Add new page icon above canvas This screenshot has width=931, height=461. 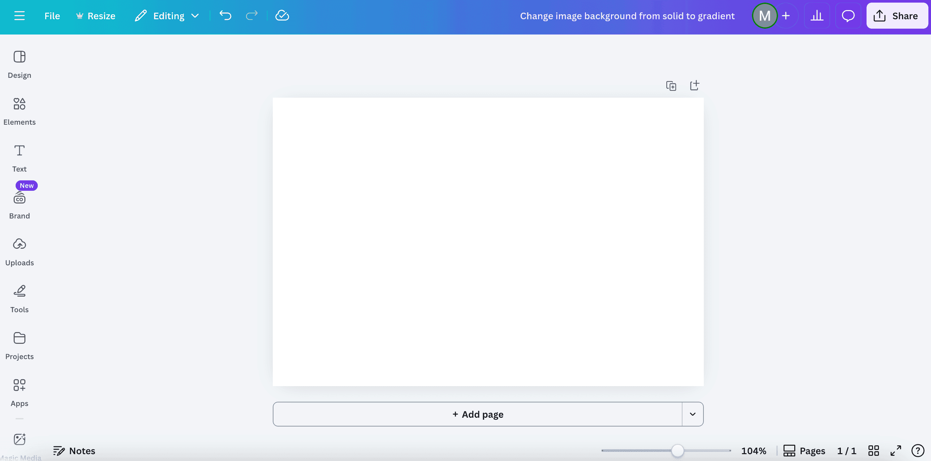pos(694,86)
